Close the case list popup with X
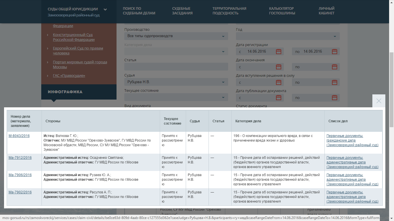Viewport: 394px width, 221px height. [379, 101]
